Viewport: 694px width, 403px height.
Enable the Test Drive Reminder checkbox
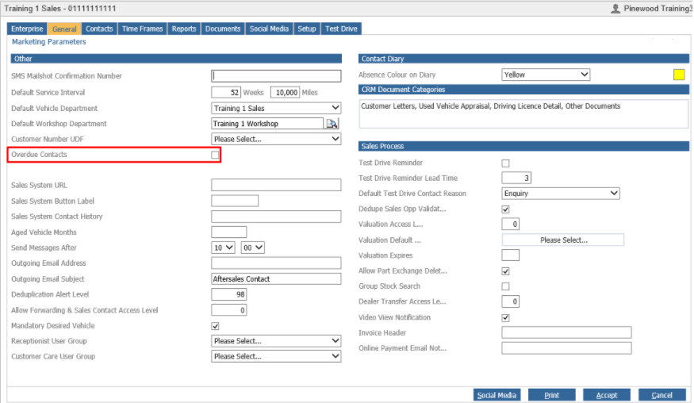click(505, 163)
